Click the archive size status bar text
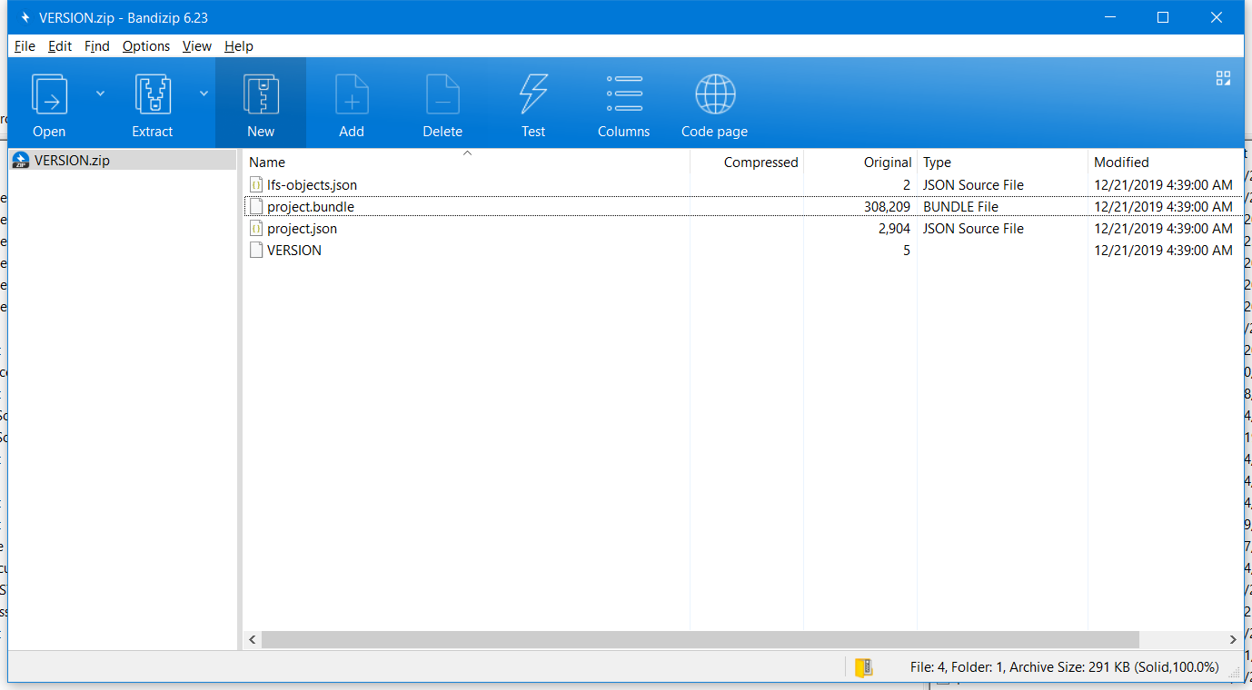 (x=1064, y=667)
